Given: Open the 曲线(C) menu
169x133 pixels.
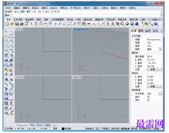Looking at the screenshot, I should pyautogui.click(x=35, y=8).
